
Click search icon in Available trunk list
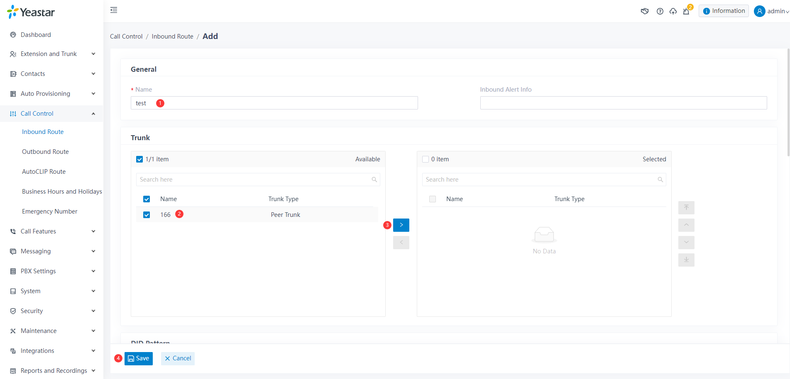coord(374,180)
